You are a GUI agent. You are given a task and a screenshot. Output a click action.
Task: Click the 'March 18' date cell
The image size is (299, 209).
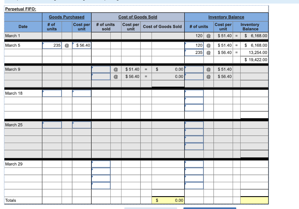click(23, 93)
